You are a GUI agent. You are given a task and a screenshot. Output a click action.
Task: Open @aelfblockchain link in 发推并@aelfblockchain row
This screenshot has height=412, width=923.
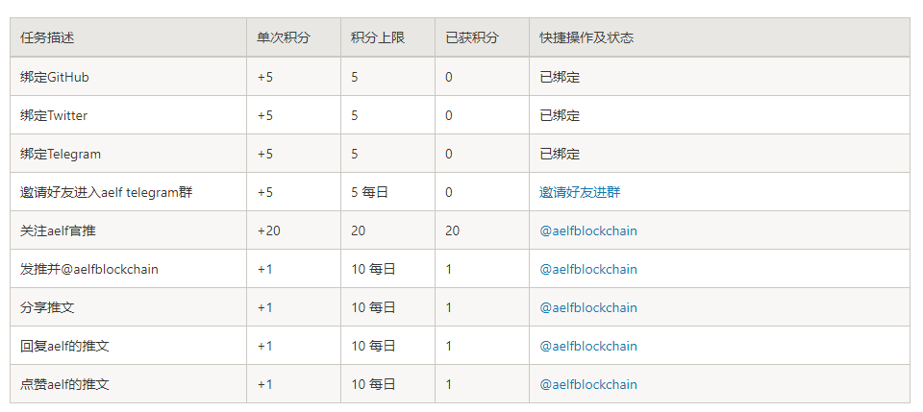(x=587, y=269)
